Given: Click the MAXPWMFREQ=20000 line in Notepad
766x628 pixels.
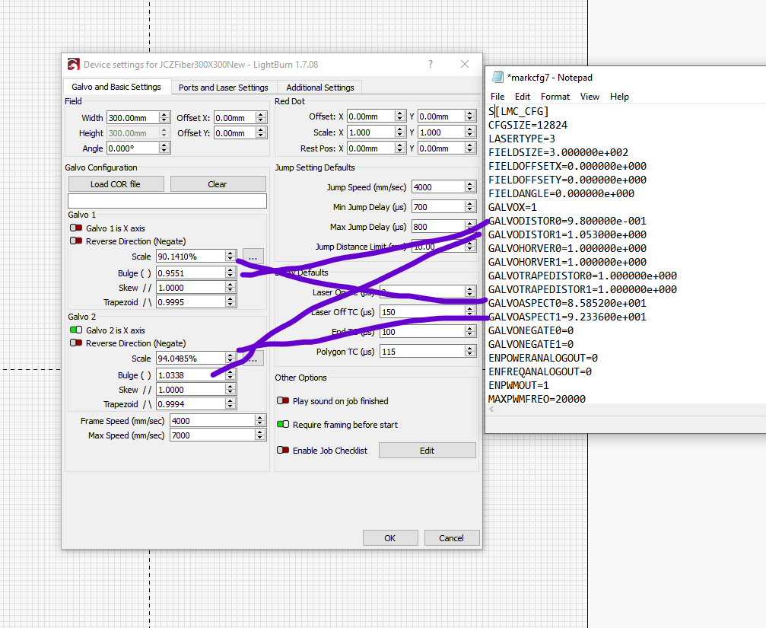Looking at the screenshot, I should point(537,399).
